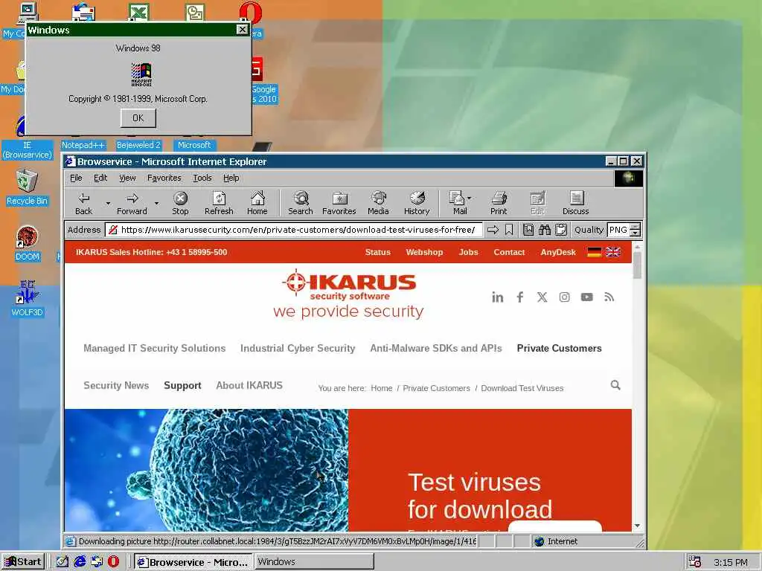Open the Recycle Bin desktop icon
Viewport: 762px width, 571px height.
click(x=27, y=187)
